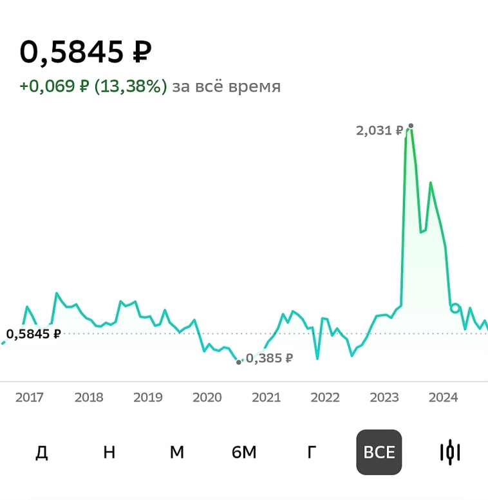Click the 2,031 ₽ maximum price label
Screen dimensions: 488x500
(x=379, y=131)
